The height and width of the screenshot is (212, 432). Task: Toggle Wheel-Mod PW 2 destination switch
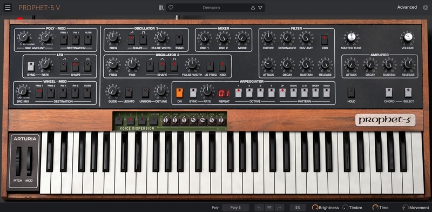(75, 93)
